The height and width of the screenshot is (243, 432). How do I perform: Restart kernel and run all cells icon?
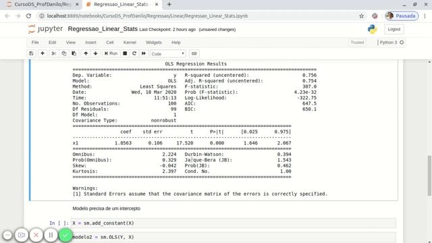pos(144,53)
